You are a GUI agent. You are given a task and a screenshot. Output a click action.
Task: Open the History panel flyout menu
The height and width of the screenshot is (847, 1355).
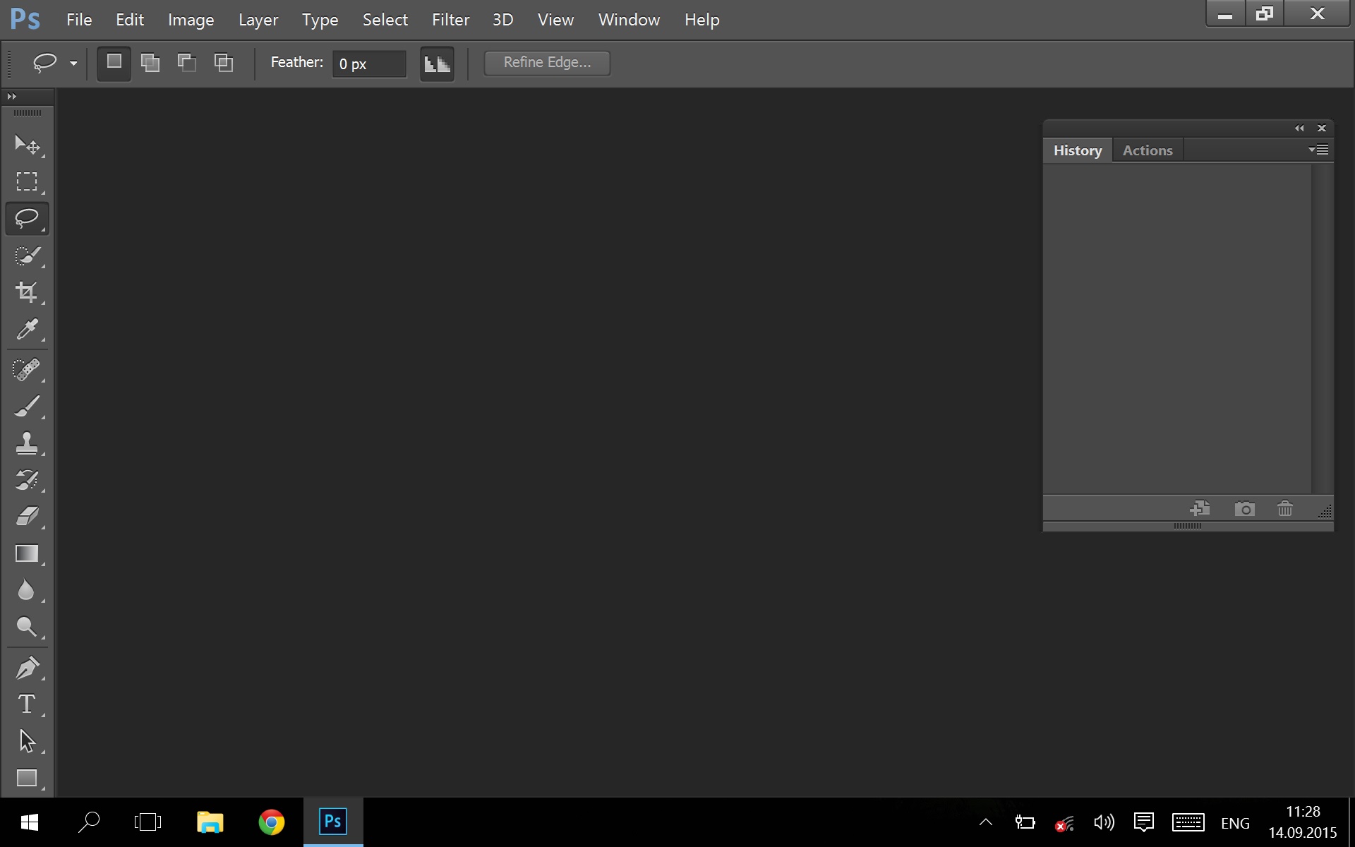pyautogui.click(x=1318, y=150)
